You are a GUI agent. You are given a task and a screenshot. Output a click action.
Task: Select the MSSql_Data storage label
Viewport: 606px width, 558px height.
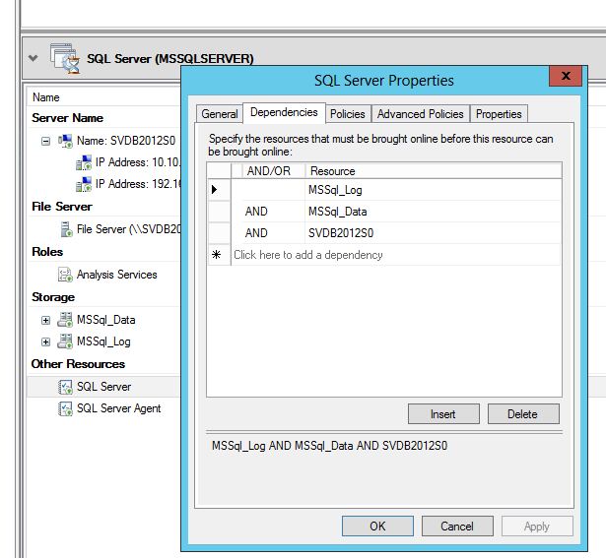(105, 320)
